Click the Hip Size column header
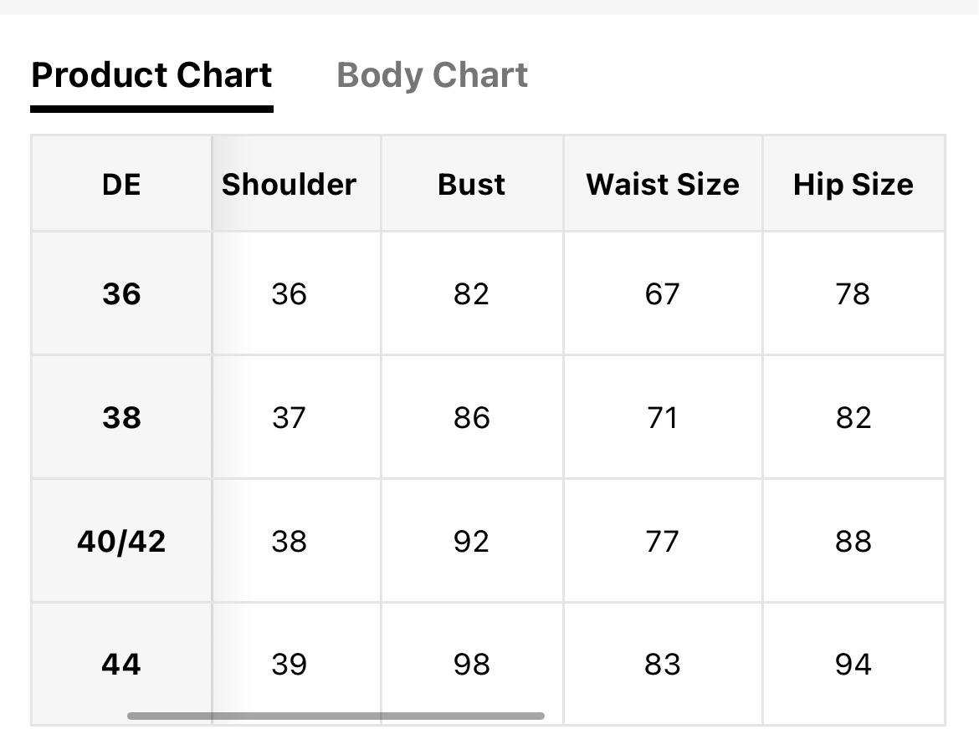The image size is (979, 734). (x=853, y=184)
